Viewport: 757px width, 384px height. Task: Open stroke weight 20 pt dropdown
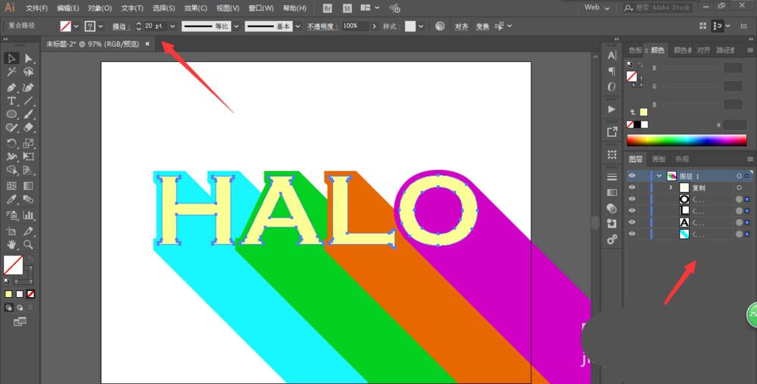click(x=173, y=26)
